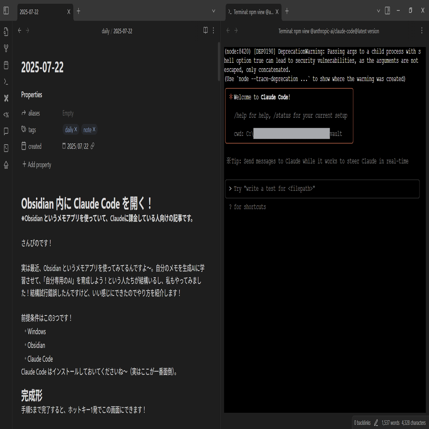429x429 pixels.
Task: Click the created property calendar icon
Action: (24, 146)
